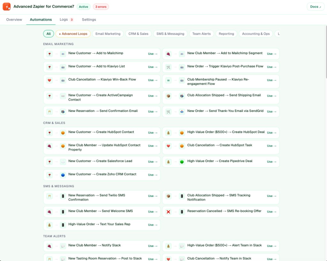Click 'New Customer → Create Salesforce Lead' title
The image size is (327, 261).
tap(100, 161)
